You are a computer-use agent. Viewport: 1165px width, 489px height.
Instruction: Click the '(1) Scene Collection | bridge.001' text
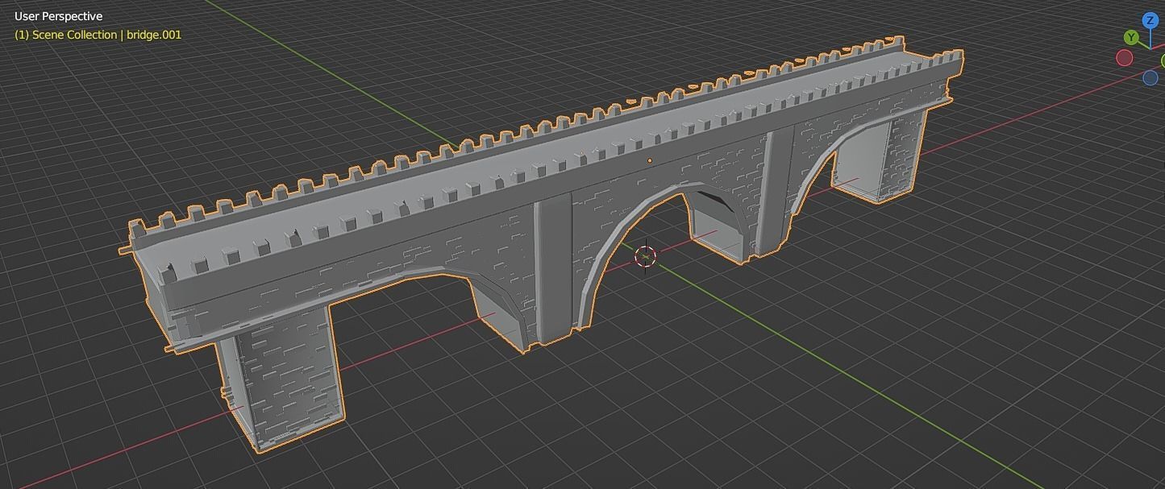pos(98,35)
